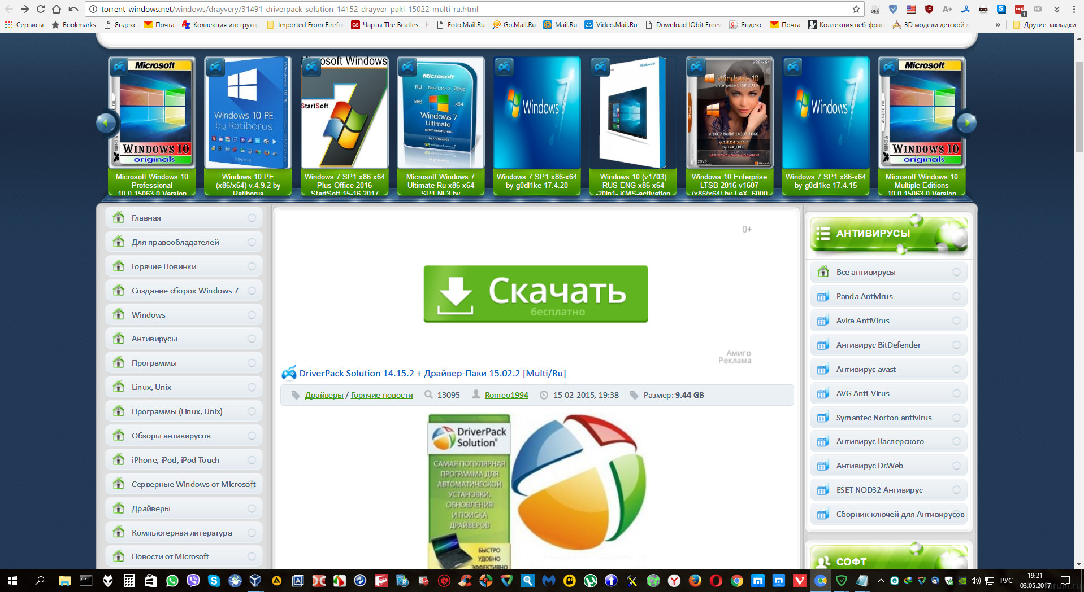Open Другие закладки bookmarks folder

point(1044,25)
